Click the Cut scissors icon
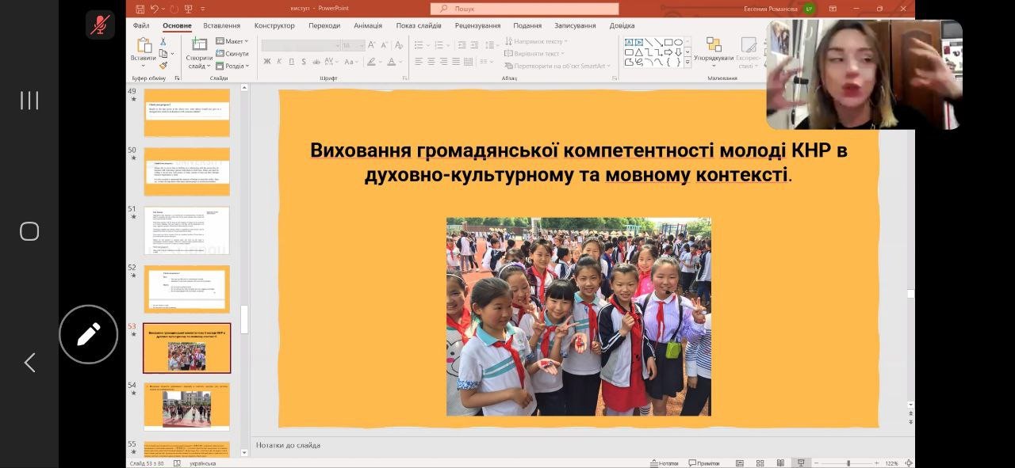1015x468 pixels. coord(163,42)
